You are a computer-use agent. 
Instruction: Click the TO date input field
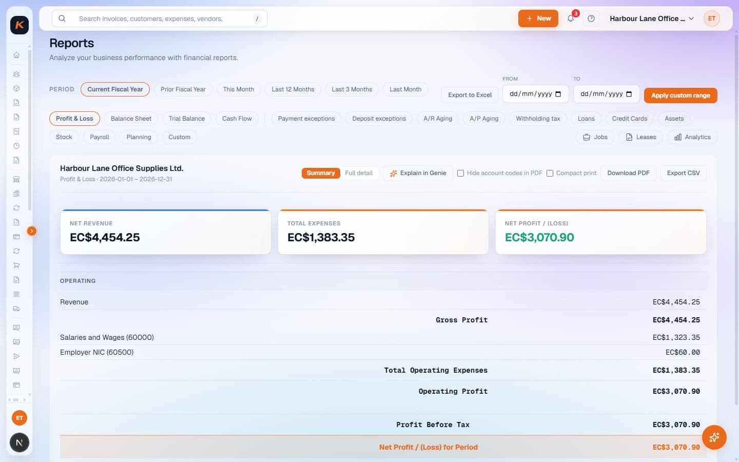click(x=607, y=94)
